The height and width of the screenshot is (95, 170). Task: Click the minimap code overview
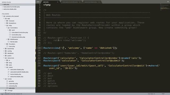(165, 7)
